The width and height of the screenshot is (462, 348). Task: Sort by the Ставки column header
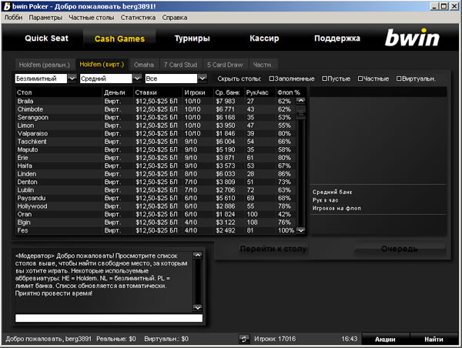158,92
